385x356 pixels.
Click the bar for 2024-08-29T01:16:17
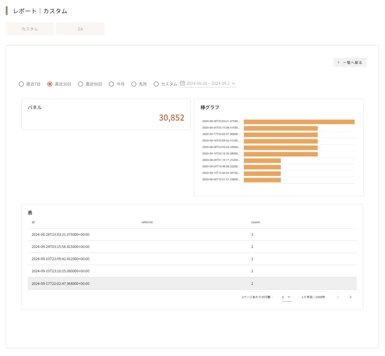tap(262, 161)
